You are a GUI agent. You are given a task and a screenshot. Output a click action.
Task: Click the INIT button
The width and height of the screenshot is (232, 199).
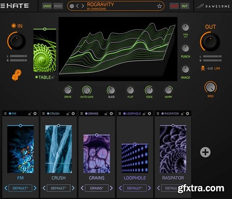coord(185,6)
